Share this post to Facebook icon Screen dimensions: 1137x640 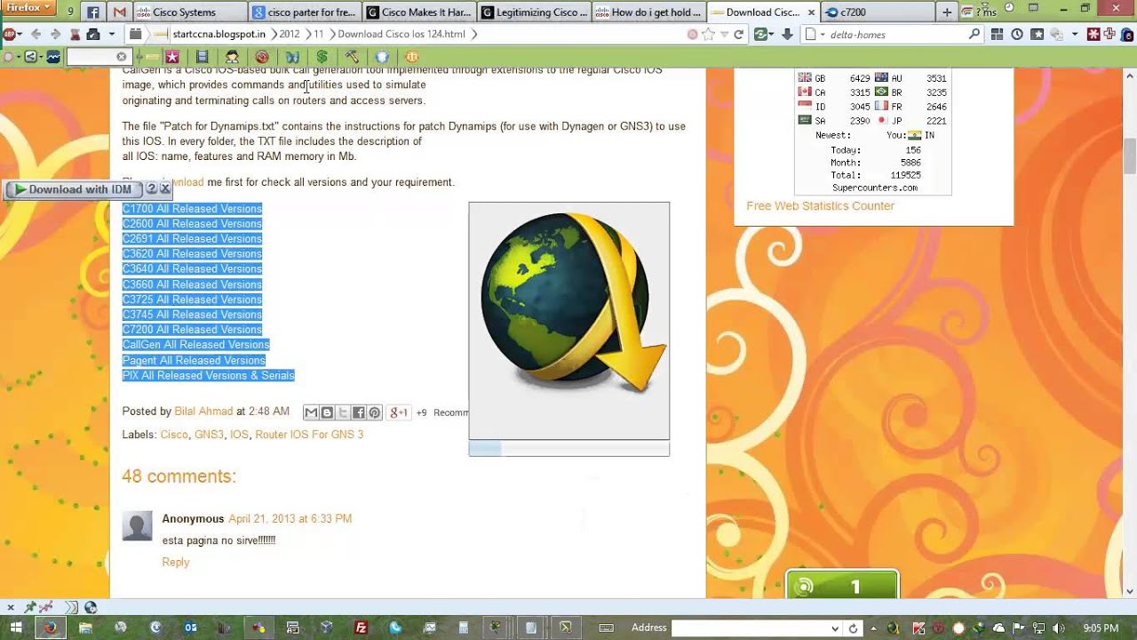tap(359, 412)
